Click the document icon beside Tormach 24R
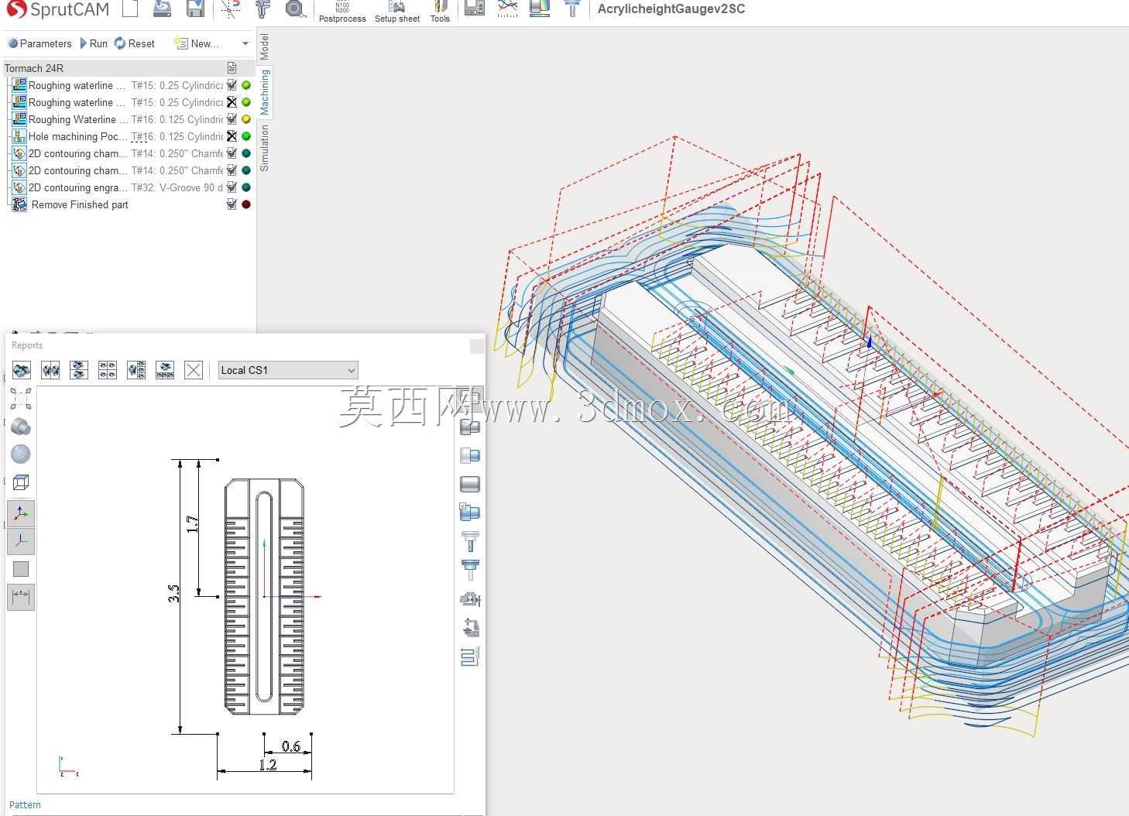Image resolution: width=1129 pixels, height=816 pixels. pyautogui.click(x=232, y=68)
